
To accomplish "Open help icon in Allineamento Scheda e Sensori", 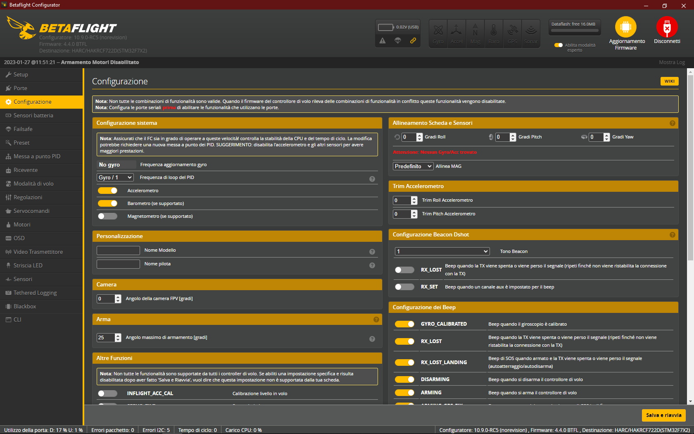I will point(673,123).
